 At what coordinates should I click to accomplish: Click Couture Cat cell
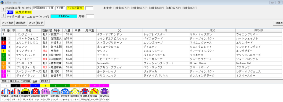pyautogui.click(x=259, y=63)
